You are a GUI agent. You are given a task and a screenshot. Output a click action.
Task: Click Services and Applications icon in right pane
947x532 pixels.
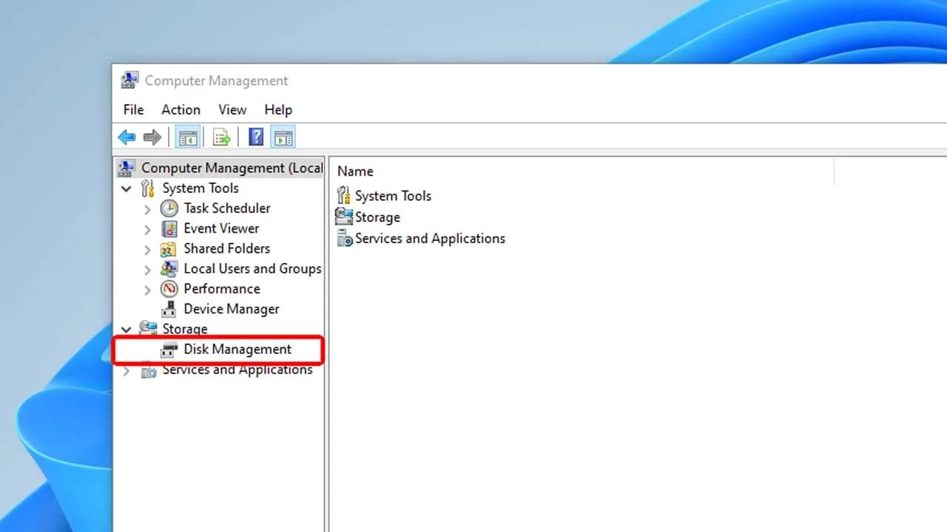coord(344,238)
